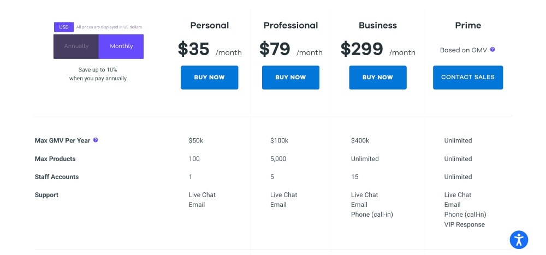Click the USD currency badge
This screenshot has height=255, width=546.
[63, 27]
